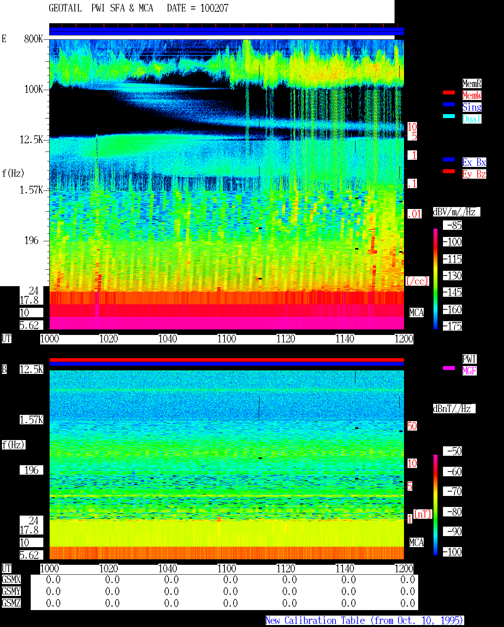Click the red 50 field scale label
Screen dimensions: 504x627
[412, 426]
